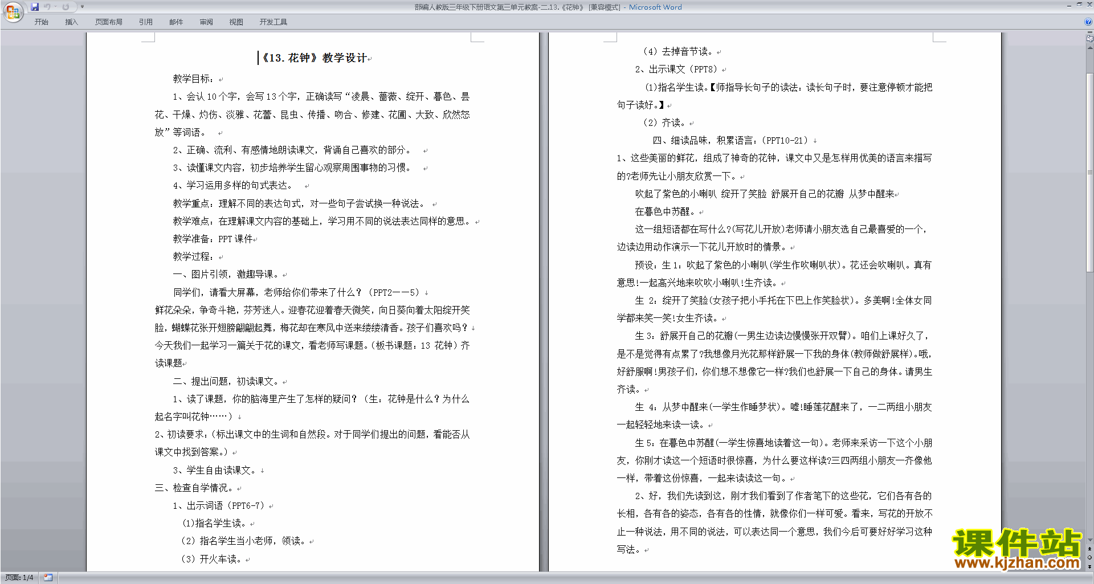Screen dimensions: 1094x584
Task: Open Word Help via question mark icon
Action: [x=1088, y=22]
